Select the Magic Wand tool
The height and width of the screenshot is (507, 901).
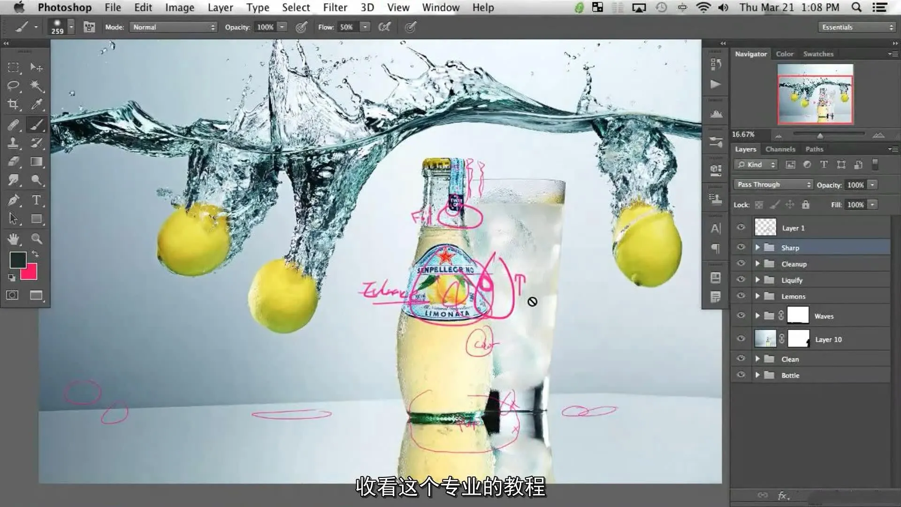click(37, 86)
